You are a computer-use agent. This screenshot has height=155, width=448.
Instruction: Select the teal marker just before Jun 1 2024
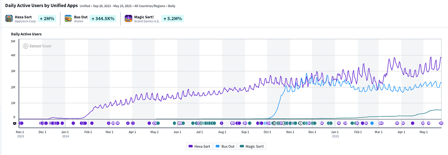point(174,123)
